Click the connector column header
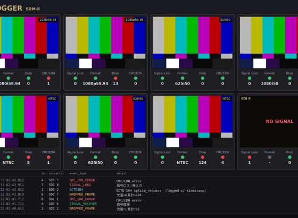 tap(56, 173)
